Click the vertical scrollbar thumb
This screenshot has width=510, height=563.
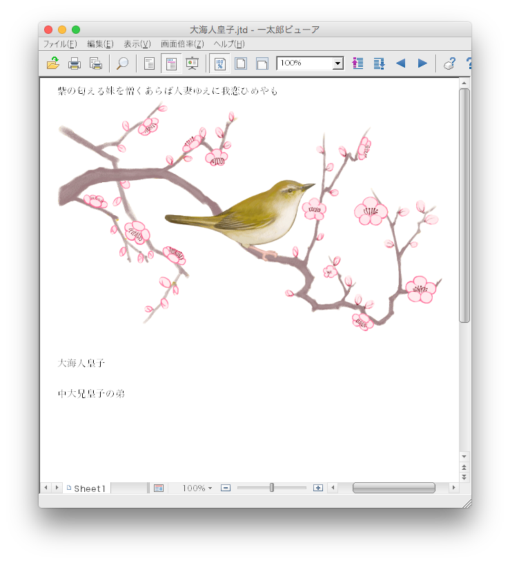click(x=464, y=206)
